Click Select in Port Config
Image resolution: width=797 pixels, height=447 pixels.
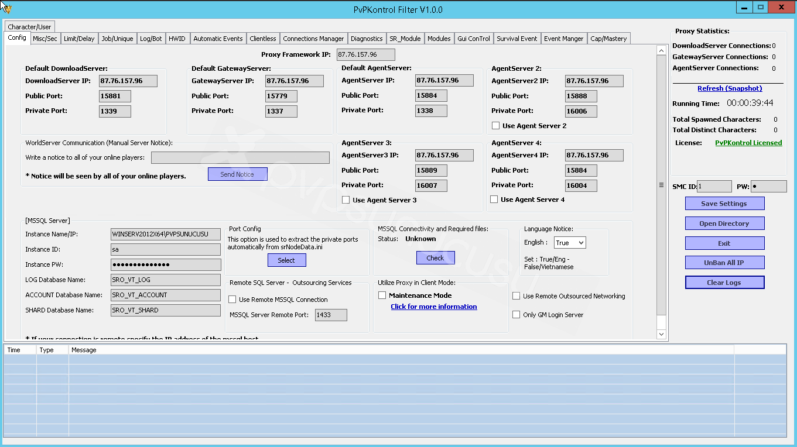[286, 260]
